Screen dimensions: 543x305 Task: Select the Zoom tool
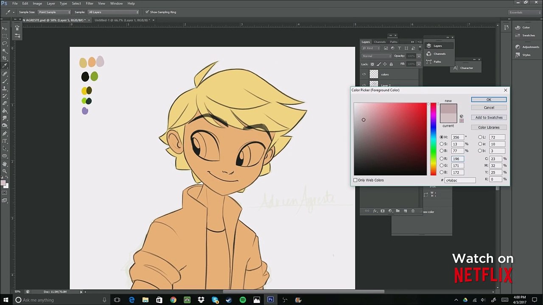(x=4, y=171)
